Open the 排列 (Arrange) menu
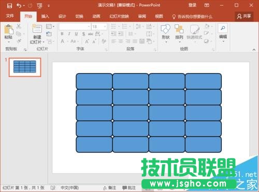 point(179,33)
